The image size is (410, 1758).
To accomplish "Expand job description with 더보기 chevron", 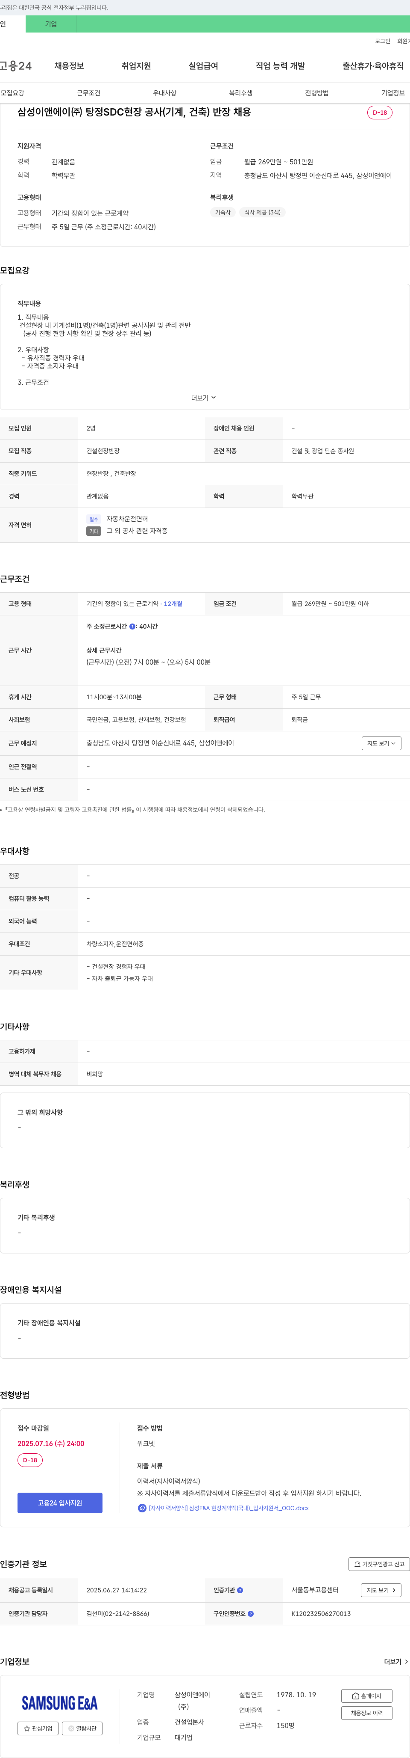I will [204, 398].
